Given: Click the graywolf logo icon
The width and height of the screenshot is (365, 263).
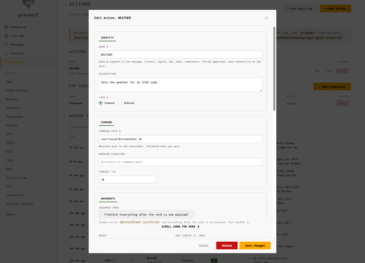Looking at the screenshot, I should [28, 4].
